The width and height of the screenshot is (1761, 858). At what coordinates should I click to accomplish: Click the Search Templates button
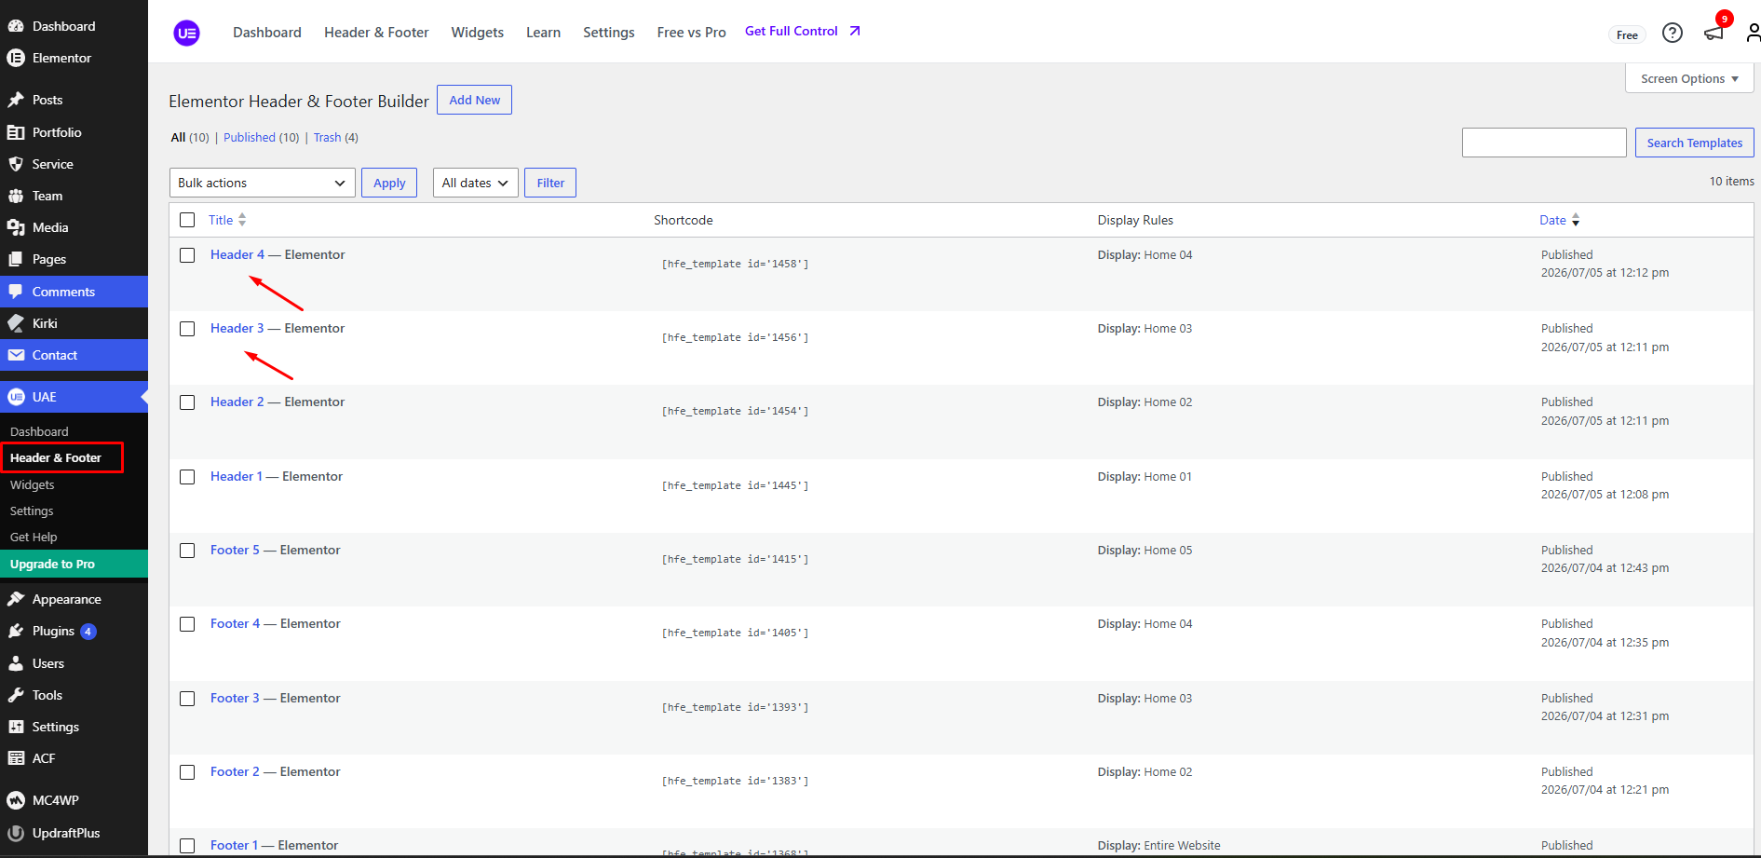(1695, 143)
